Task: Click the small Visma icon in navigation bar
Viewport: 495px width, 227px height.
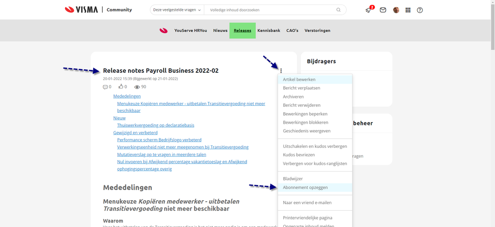Action: (x=164, y=31)
